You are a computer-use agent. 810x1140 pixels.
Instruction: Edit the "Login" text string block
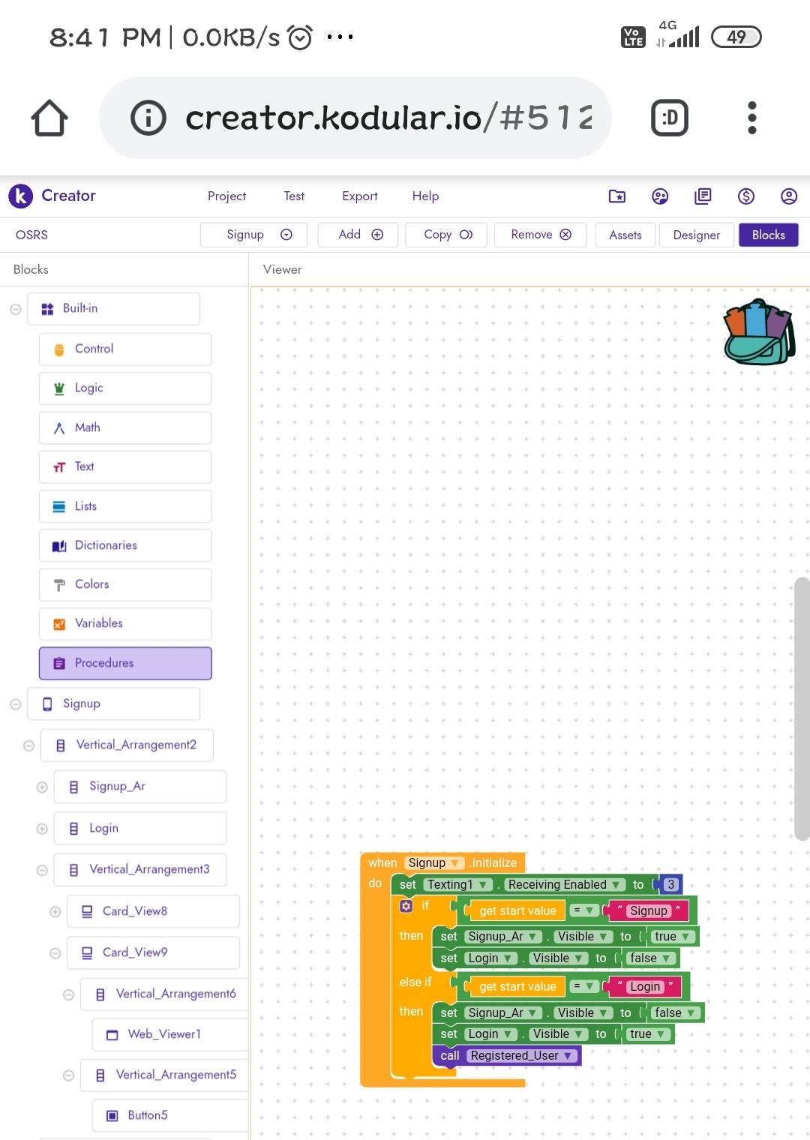pos(645,987)
